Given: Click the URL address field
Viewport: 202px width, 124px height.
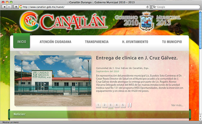Looking at the screenshot, I should (84, 7).
